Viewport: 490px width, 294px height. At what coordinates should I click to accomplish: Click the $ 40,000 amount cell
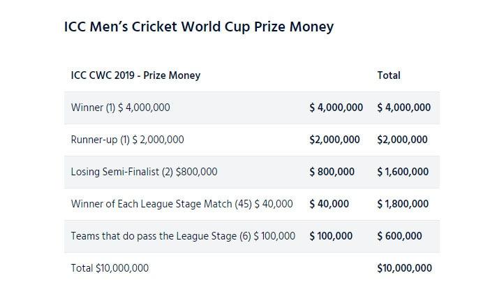[x=329, y=204]
